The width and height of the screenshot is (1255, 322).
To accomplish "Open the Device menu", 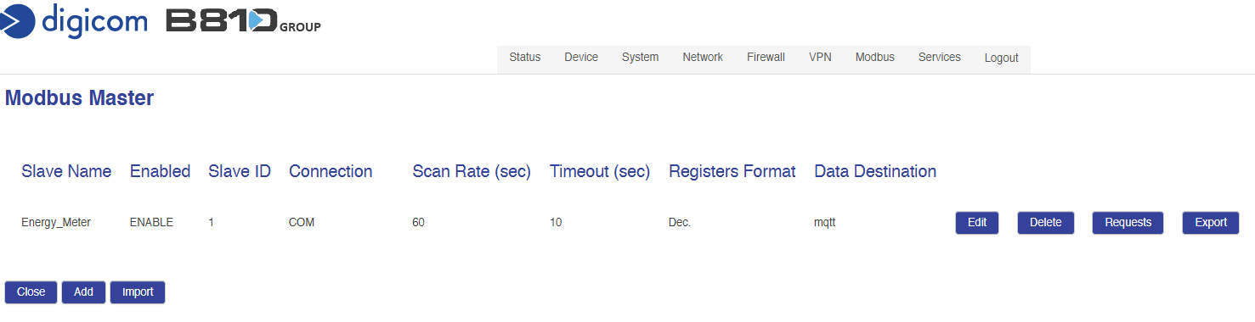I will click(581, 58).
